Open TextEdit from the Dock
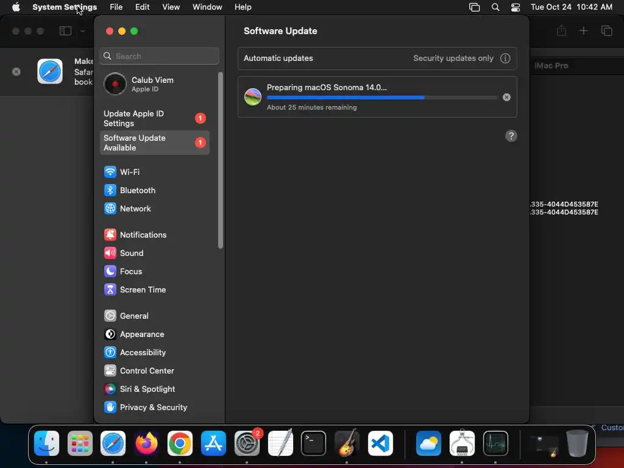The width and height of the screenshot is (624, 468). pos(280,444)
